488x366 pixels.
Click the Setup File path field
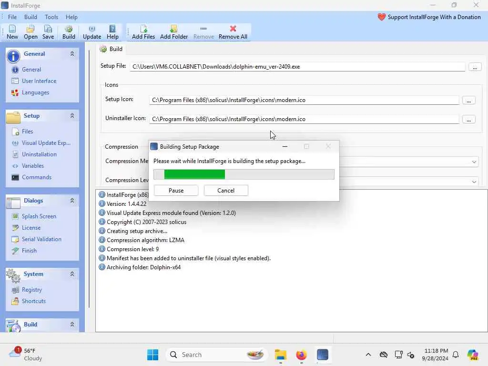[x=297, y=67]
